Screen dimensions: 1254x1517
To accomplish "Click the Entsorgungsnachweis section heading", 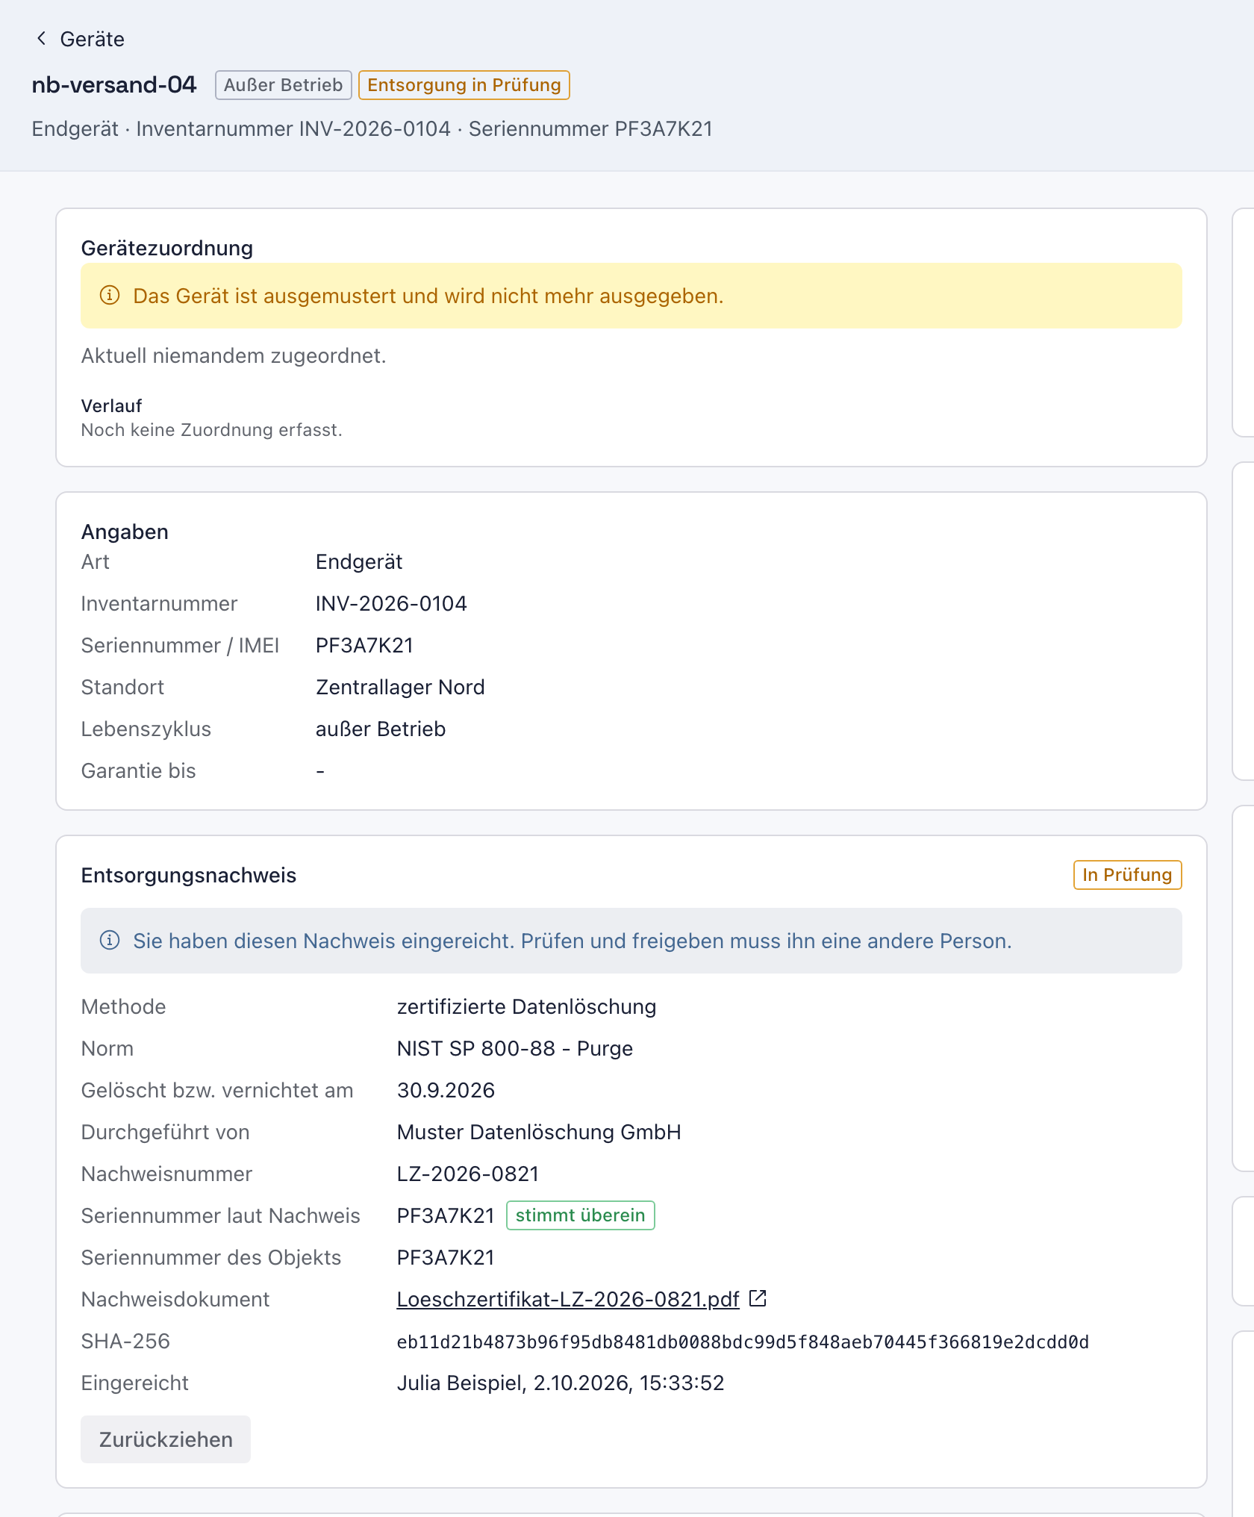I will 189,875.
